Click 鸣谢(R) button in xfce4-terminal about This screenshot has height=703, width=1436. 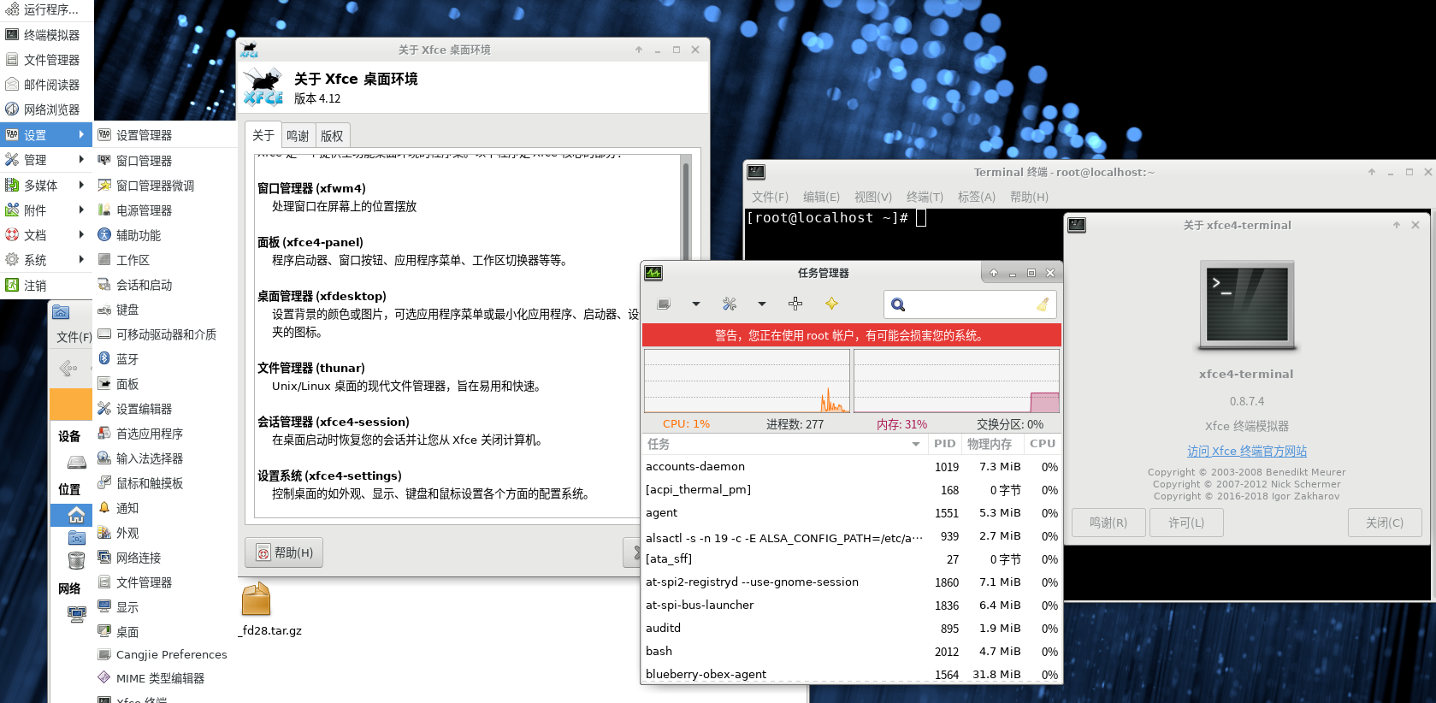click(x=1108, y=523)
